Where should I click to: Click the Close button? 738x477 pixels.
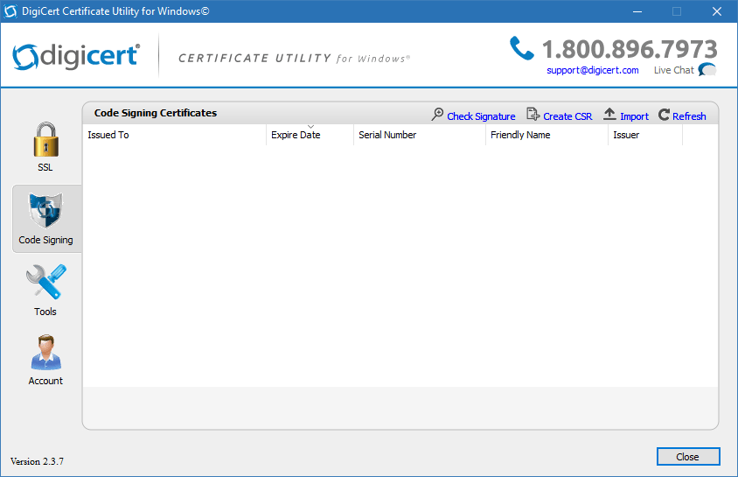click(688, 456)
